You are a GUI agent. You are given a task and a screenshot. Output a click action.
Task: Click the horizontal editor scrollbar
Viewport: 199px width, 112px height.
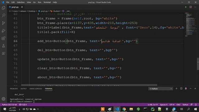coord(89,85)
